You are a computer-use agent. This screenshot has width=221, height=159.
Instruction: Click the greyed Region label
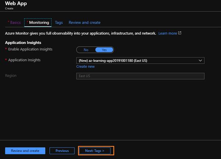tap(11, 76)
